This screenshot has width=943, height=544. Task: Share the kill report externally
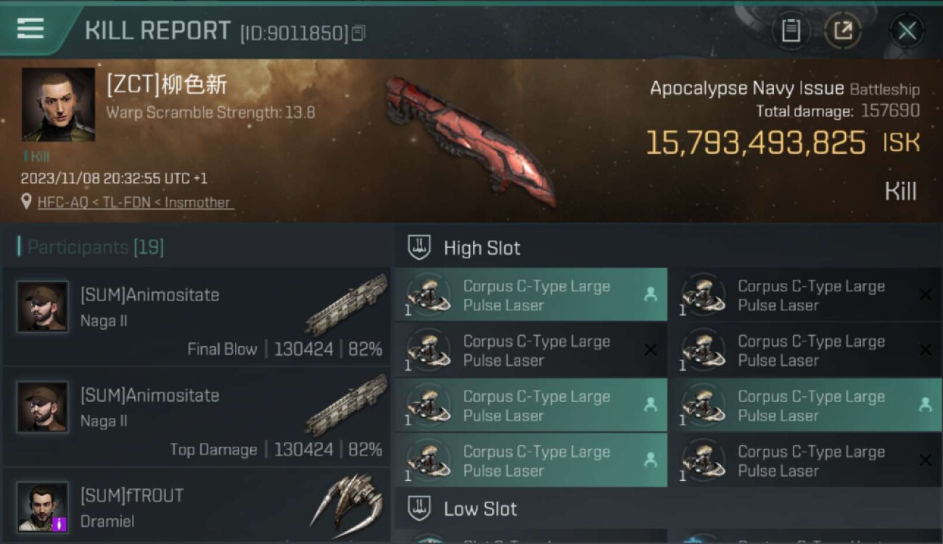(843, 30)
